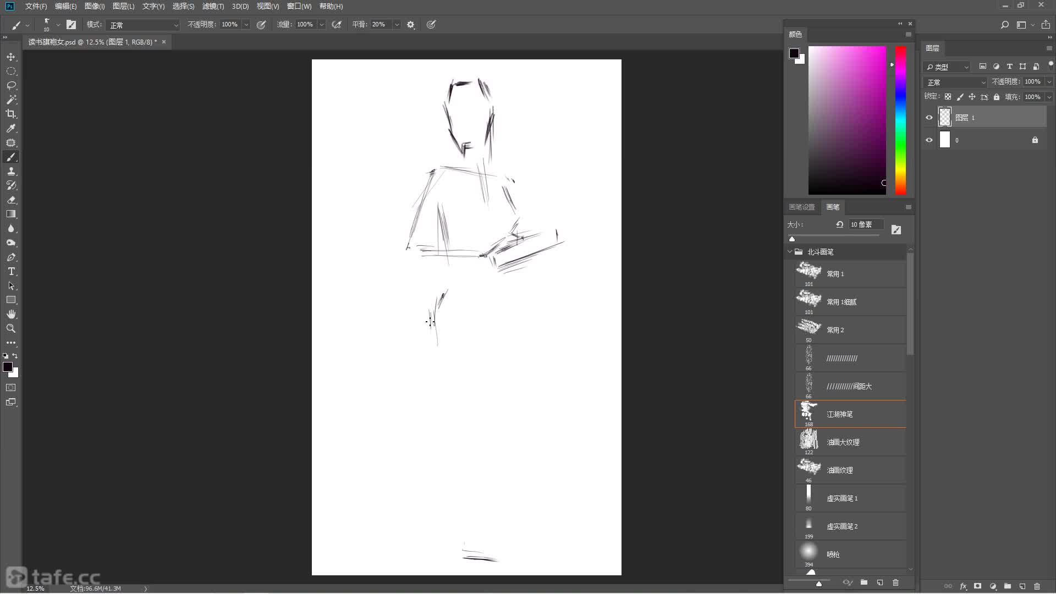This screenshot has height=594, width=1056.
Task: Add layer style fx button
Action: [x=963, y=586]
